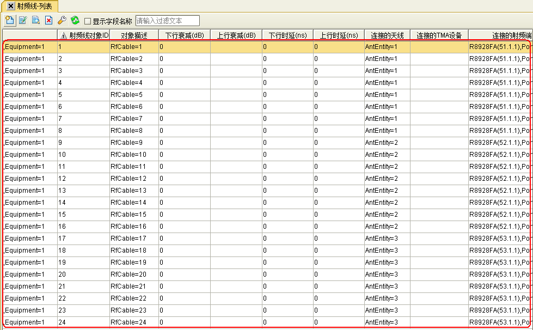Select the RfCable=3 cell
Image resolution: width=533 pixels, height=330 pixels.
(134, 71)
